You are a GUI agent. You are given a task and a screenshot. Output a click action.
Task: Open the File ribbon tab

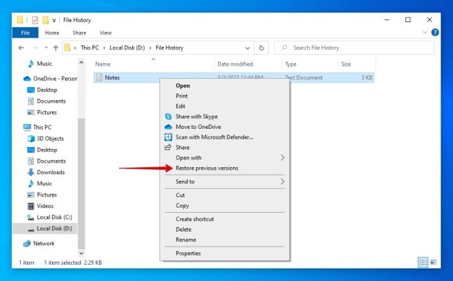[25, 33]
